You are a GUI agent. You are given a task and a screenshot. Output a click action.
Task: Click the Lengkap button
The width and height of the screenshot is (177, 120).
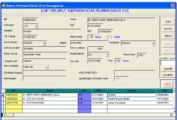point(168,75)
